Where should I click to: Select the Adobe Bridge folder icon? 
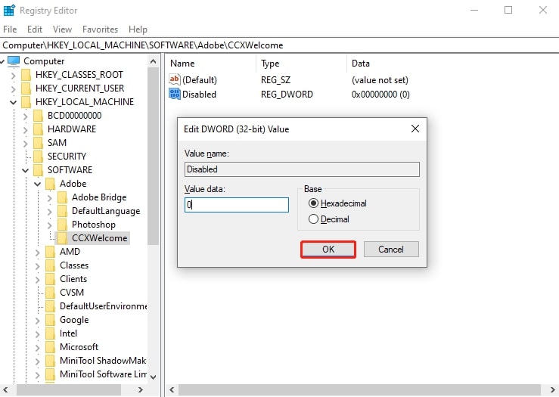click(x=62, y=197)
